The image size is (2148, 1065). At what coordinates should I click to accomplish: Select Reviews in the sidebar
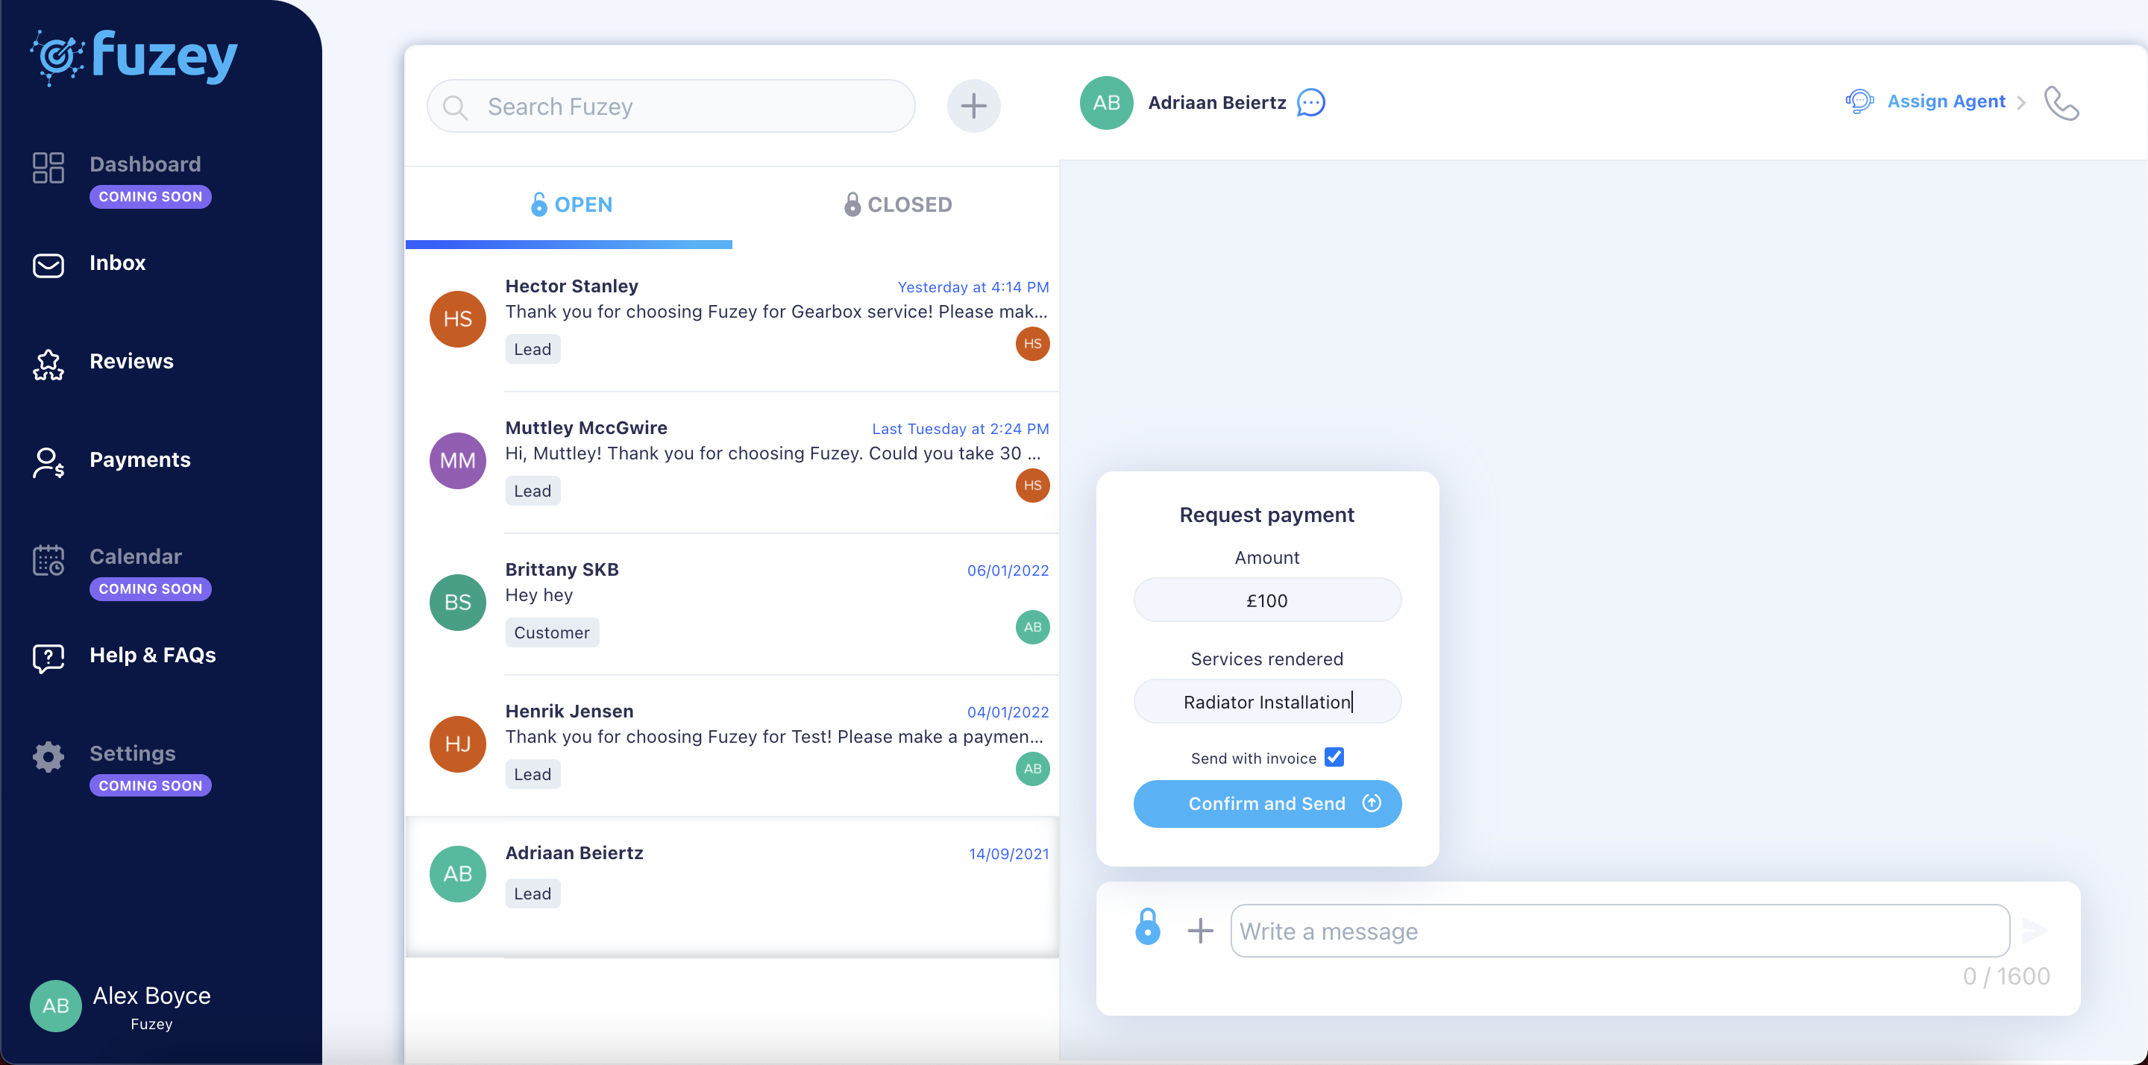(132, 361)
